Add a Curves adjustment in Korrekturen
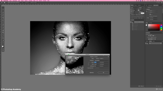Viewport: 163px width, 91px height. (x=152, y=36)
